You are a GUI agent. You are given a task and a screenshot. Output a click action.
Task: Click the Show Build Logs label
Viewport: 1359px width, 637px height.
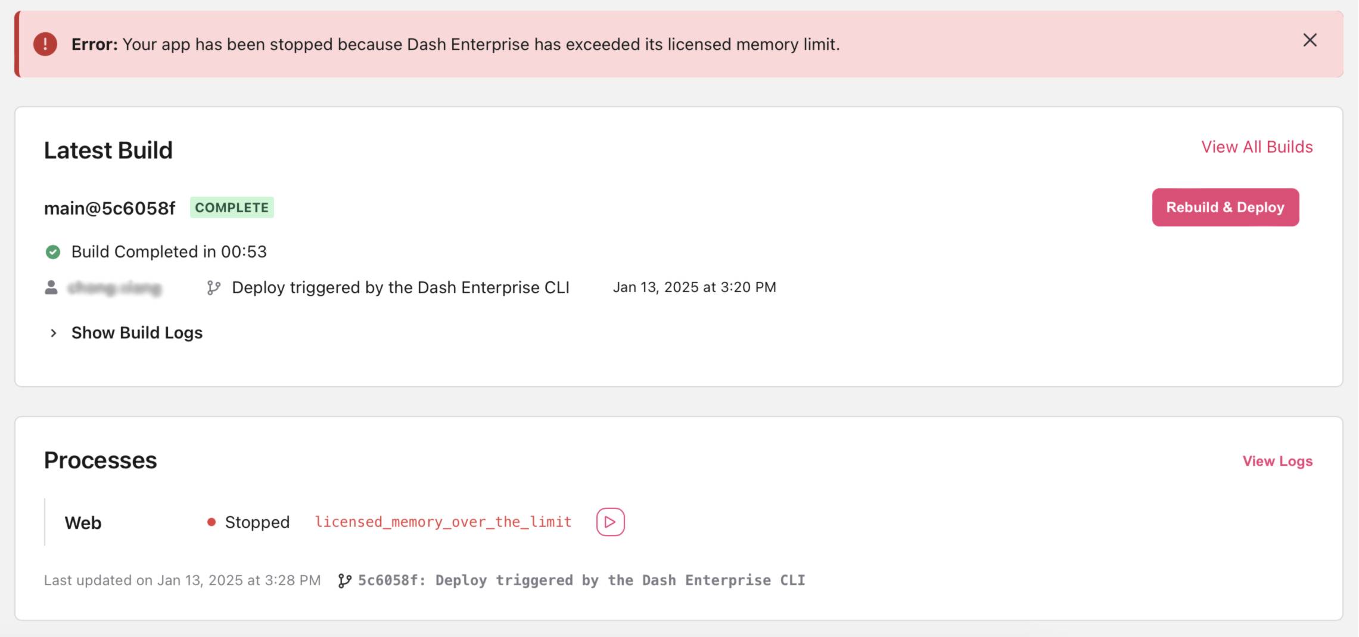(137, 333)
